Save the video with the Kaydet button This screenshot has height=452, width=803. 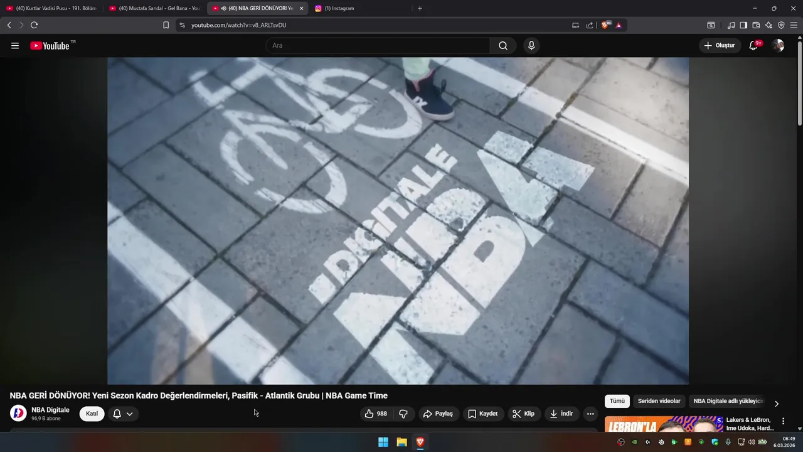[x=483, y=414]
